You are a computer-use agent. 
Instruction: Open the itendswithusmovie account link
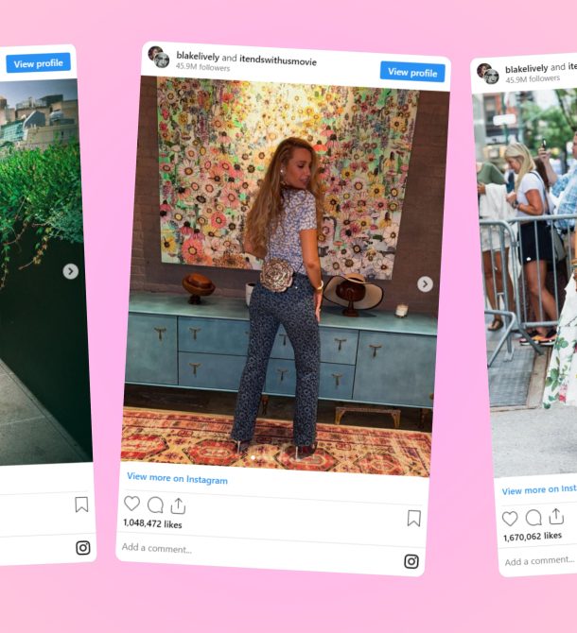point(278,60)
